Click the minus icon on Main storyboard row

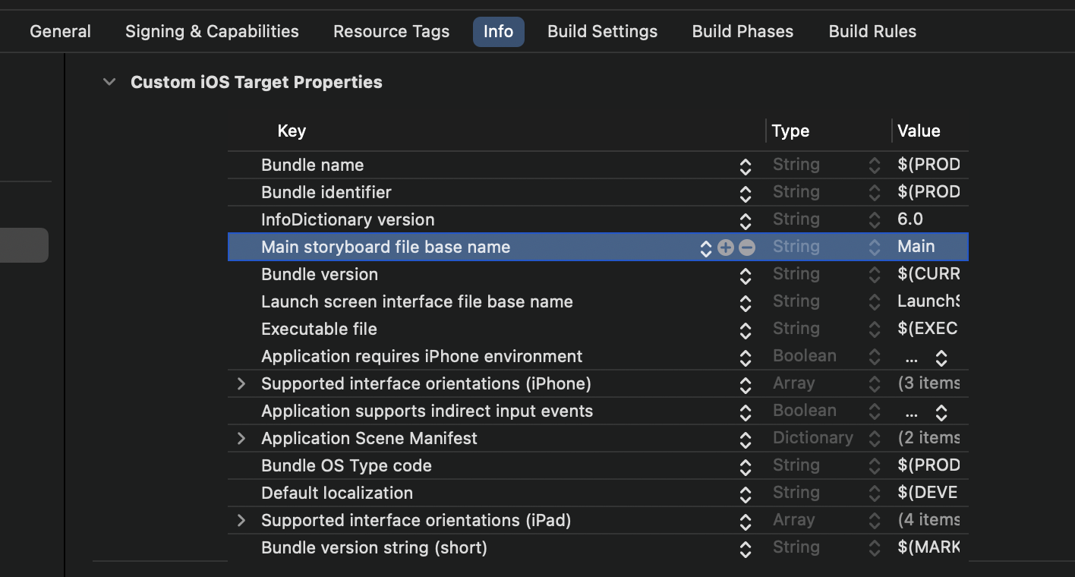tap(747, 248)
